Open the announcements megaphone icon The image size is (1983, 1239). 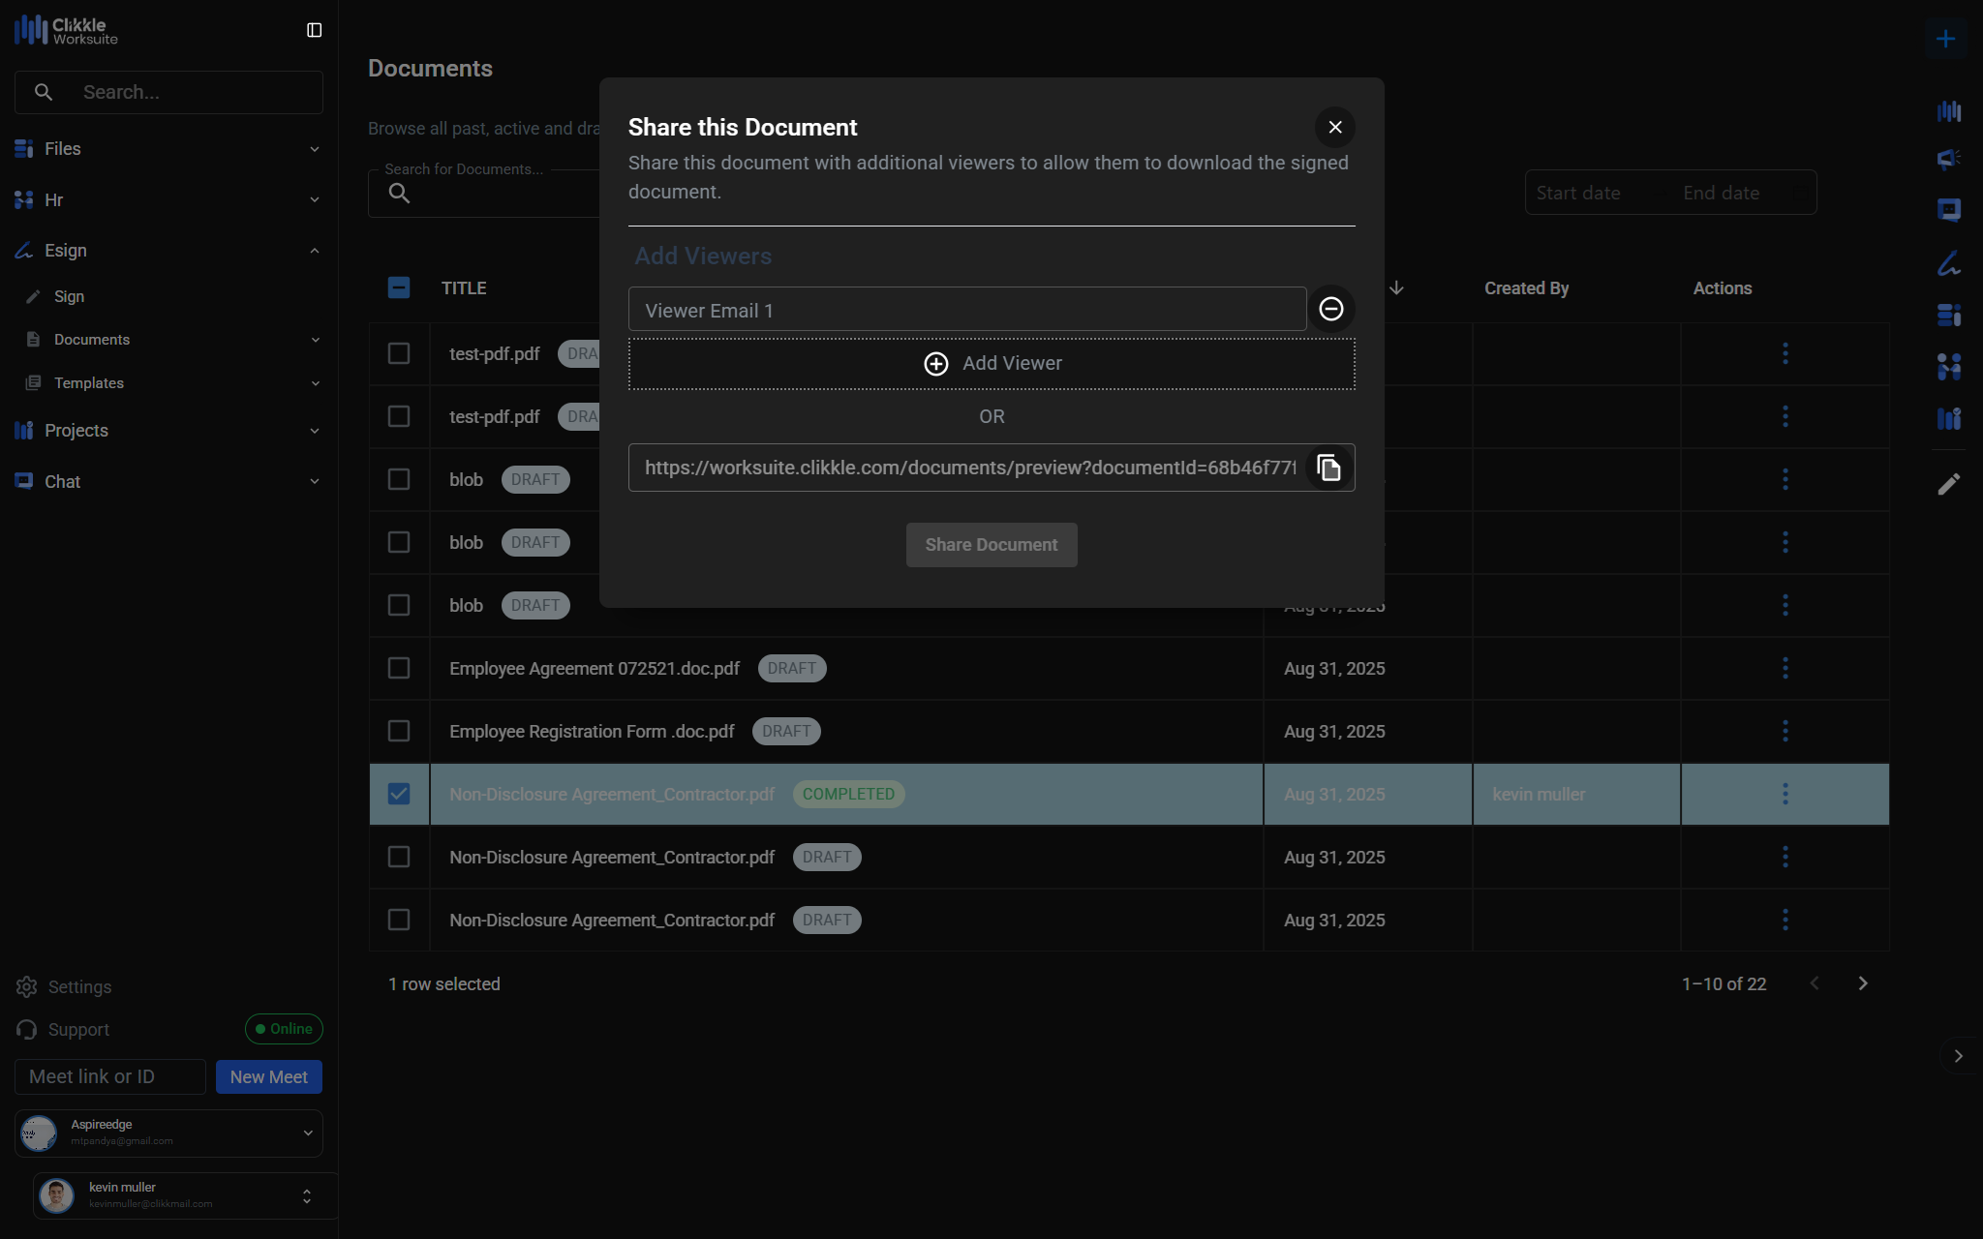click(1948, 158)
